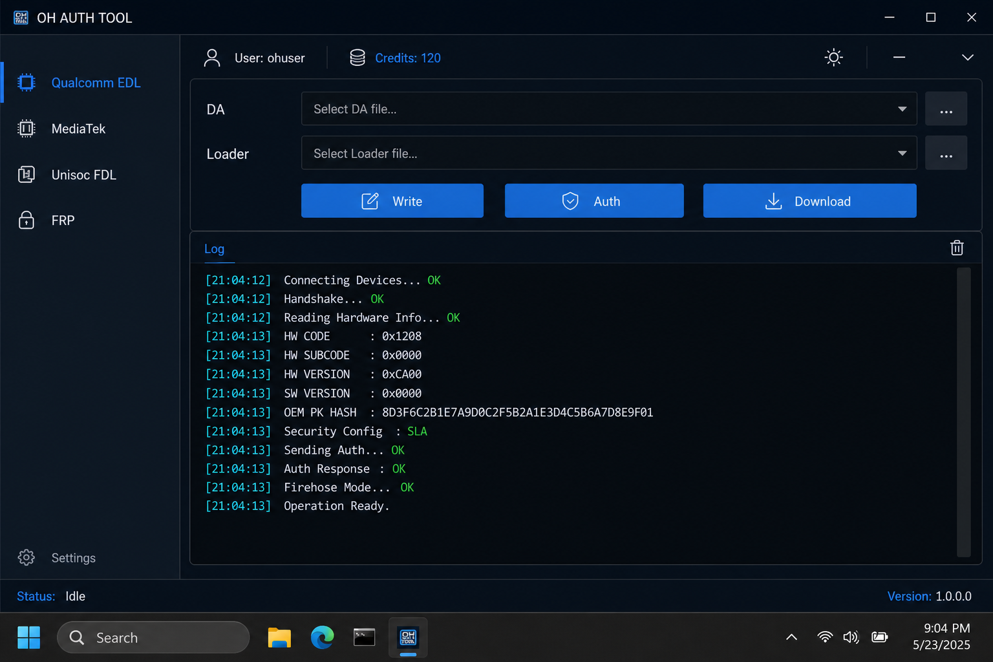This screenshot has width=993, height=662.
Task: Click the Firehose Mode log line
Action: [310, 487]
